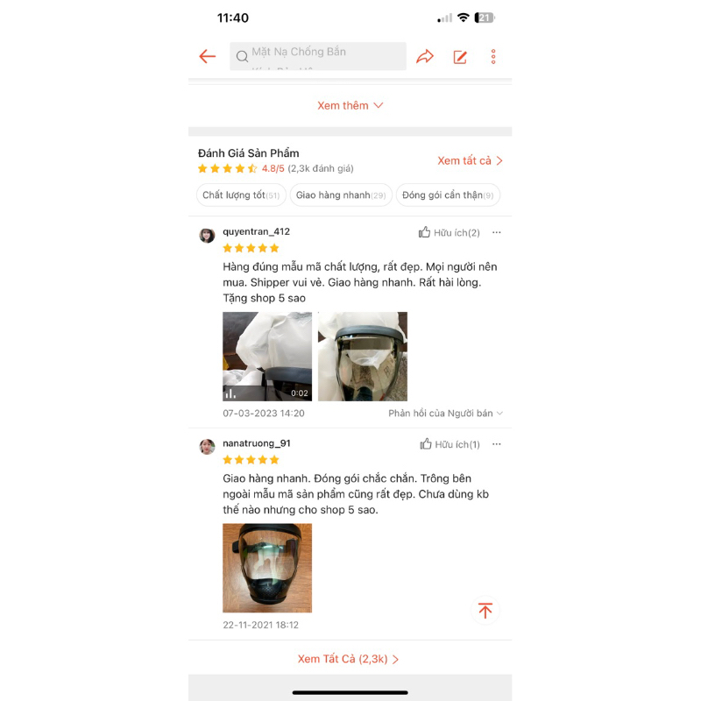This screenshot has height=701, width=701.
Task: Open nanatruong_91's face shield photo
Action: click(267, 568)
